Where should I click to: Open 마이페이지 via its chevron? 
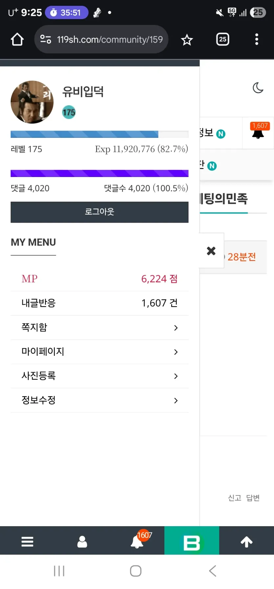176,352
